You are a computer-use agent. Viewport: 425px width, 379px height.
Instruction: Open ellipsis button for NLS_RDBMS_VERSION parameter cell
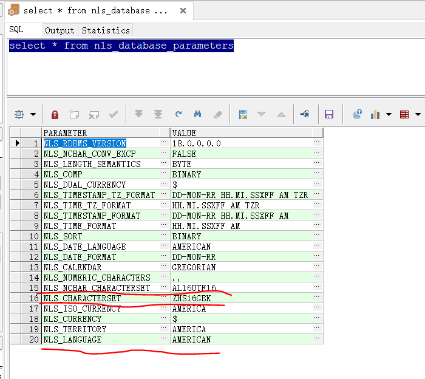pyautogui.click(x=163, y=142)
